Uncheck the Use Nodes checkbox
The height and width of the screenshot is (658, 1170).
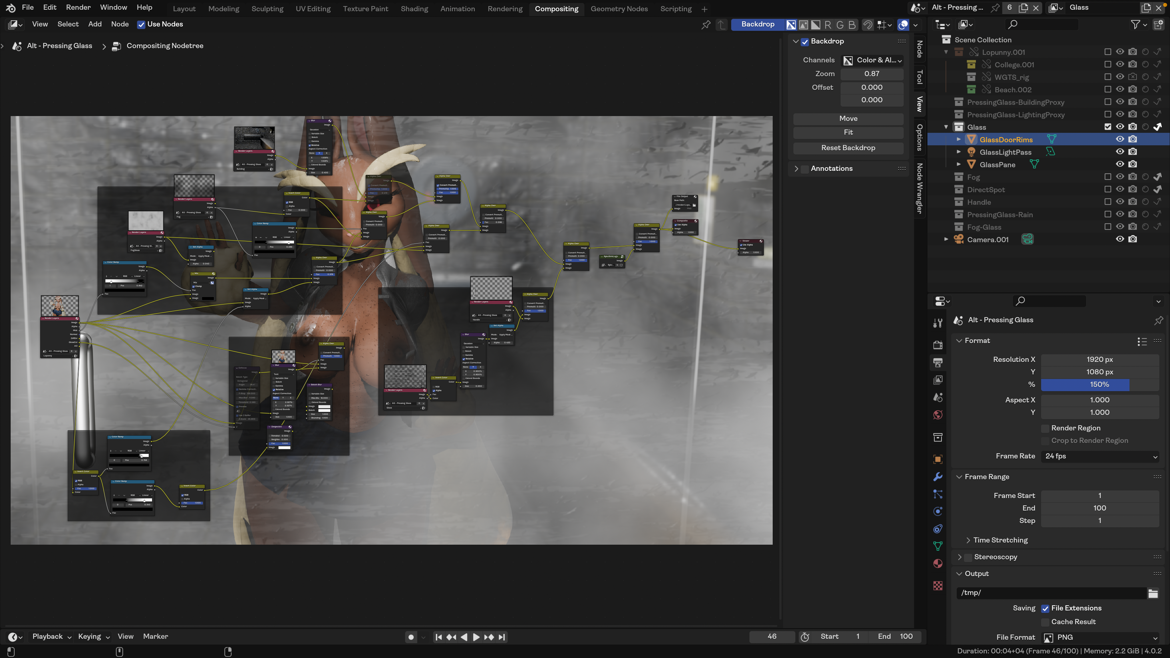click(141, 24)
